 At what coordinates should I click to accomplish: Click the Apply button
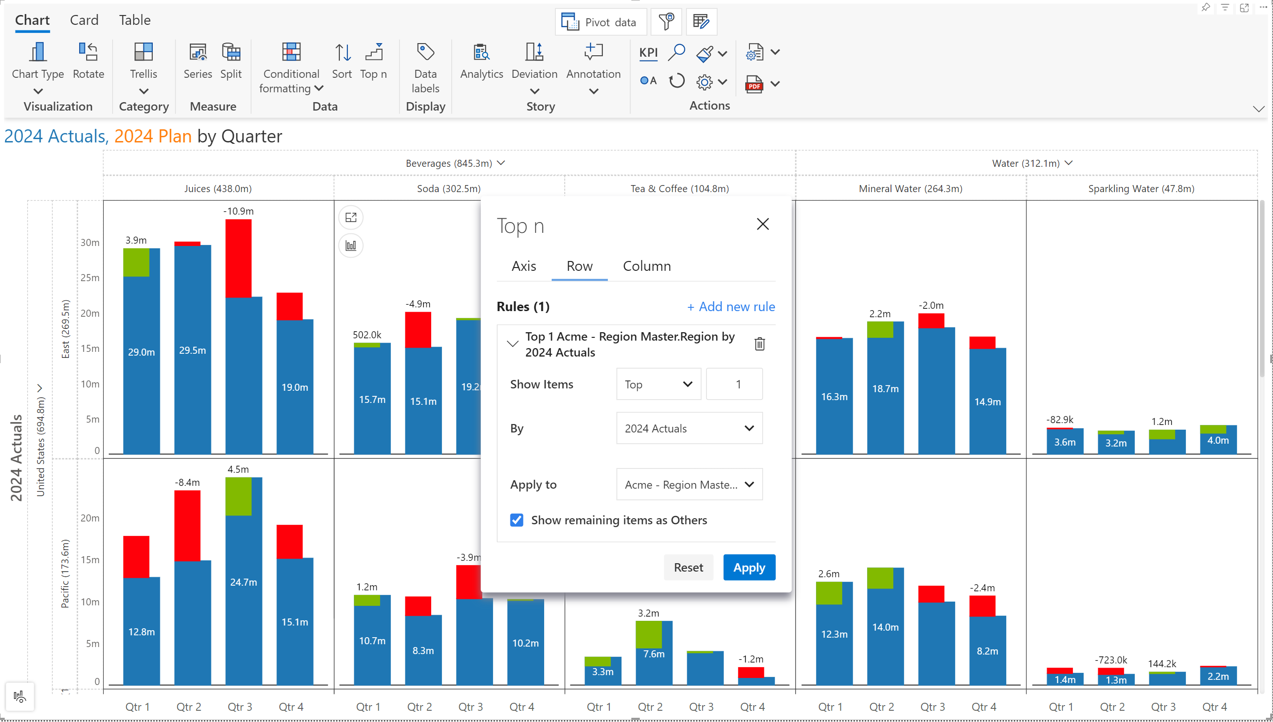(749, 567)
